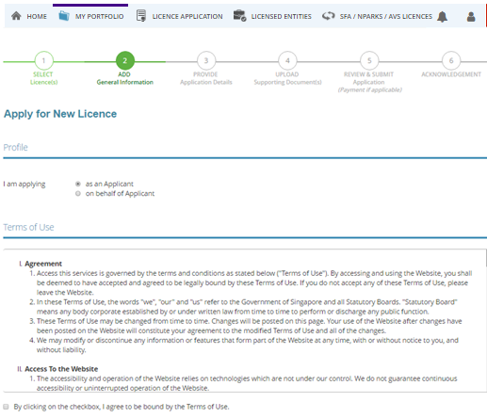Open the HOME menu item
Screen dimensions: 487x418
(37, 16)
